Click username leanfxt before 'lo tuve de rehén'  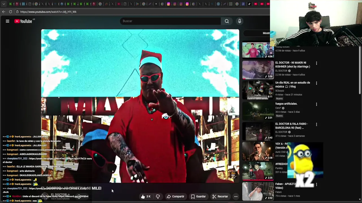[11, 141]
